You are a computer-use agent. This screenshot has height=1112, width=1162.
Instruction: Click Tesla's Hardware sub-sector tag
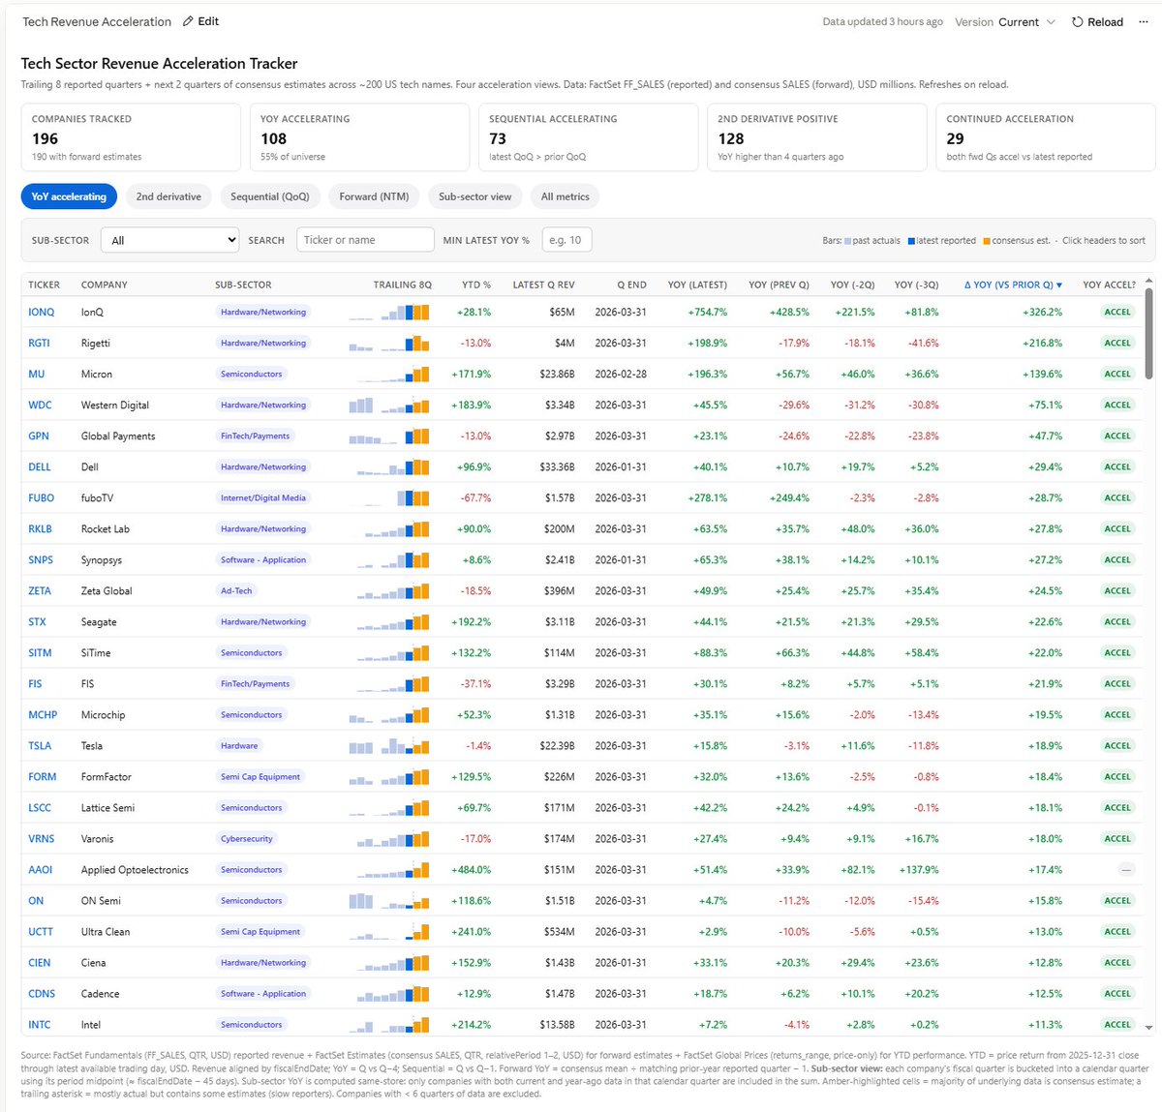[x=239, y=745]
